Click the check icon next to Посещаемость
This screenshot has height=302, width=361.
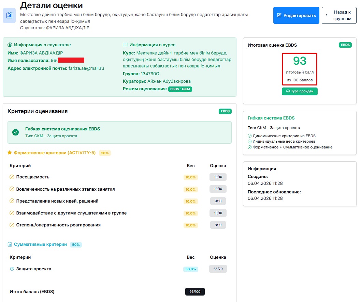click(x=12, y=177)
